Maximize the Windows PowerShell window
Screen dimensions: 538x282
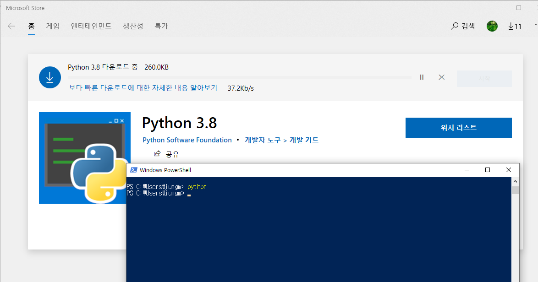pyautogui.click(x=488, y=170)
